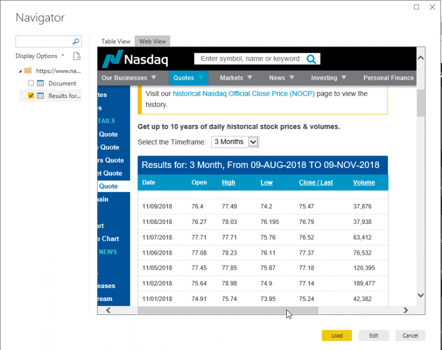The height and width of the screenshot is (350, 442).
Task: Click the e Chart sidebar link
Action: point(108,239)
